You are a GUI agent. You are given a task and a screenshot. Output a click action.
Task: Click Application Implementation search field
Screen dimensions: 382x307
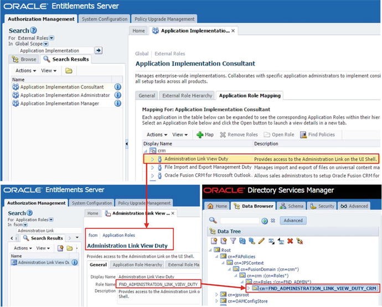click(x=56, y=51)
